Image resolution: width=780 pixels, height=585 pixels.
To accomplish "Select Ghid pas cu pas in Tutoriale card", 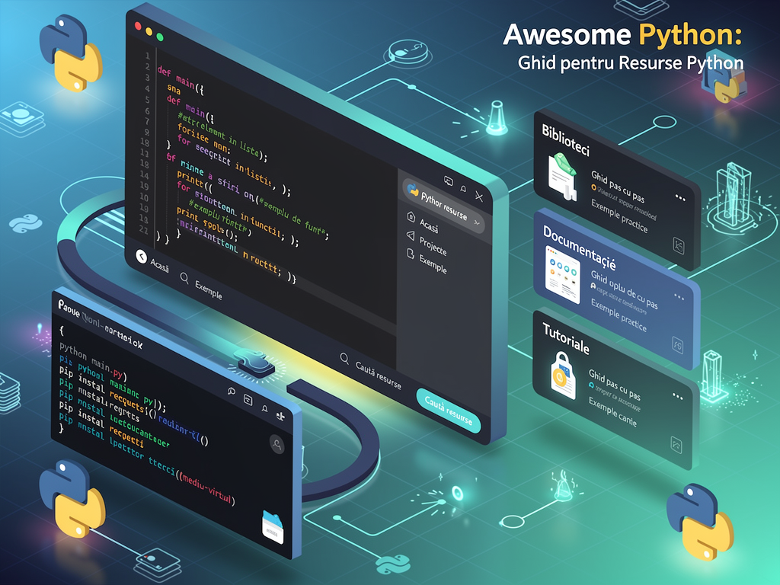I will (615, 385).
